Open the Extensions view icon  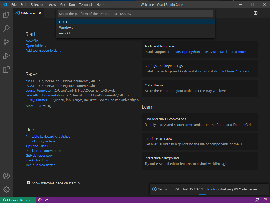(6, 70)
